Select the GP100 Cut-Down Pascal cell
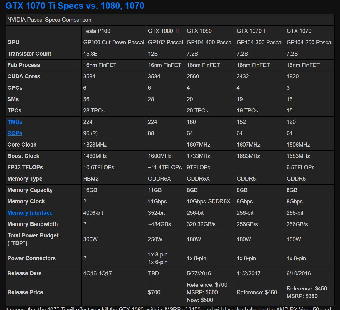This screenshot has width=340, height=310. point(113,43)
